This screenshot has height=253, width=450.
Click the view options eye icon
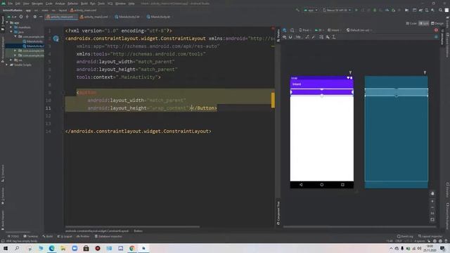point(284,37)
